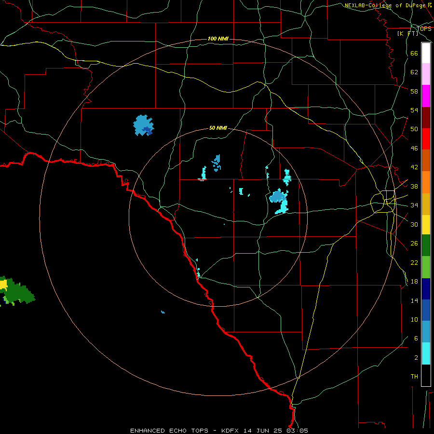Image resolution: width=434 pixels, height=434 pixels.
Task: Select the dark red (maroon) legend swatch
Action: point(426,118)
